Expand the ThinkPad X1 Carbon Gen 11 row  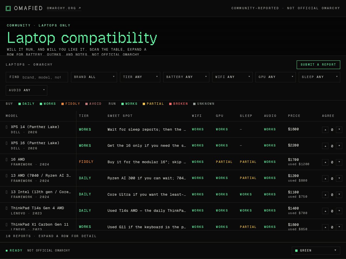click(7, 224)
